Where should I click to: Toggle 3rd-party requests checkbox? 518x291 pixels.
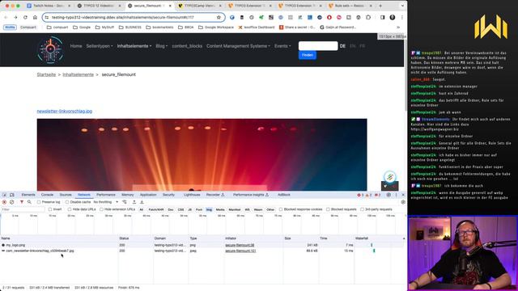click(x=362, y=209)
